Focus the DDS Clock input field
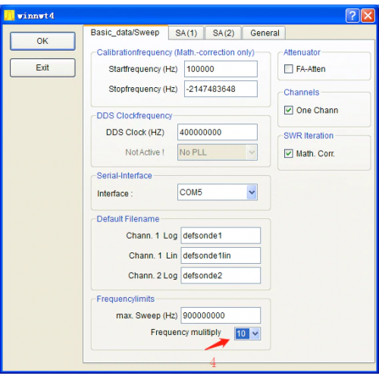 (218, 132)
